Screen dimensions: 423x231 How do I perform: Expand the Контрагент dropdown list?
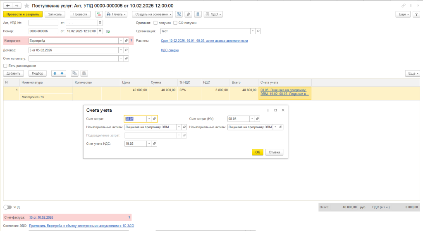click(121, 41)
